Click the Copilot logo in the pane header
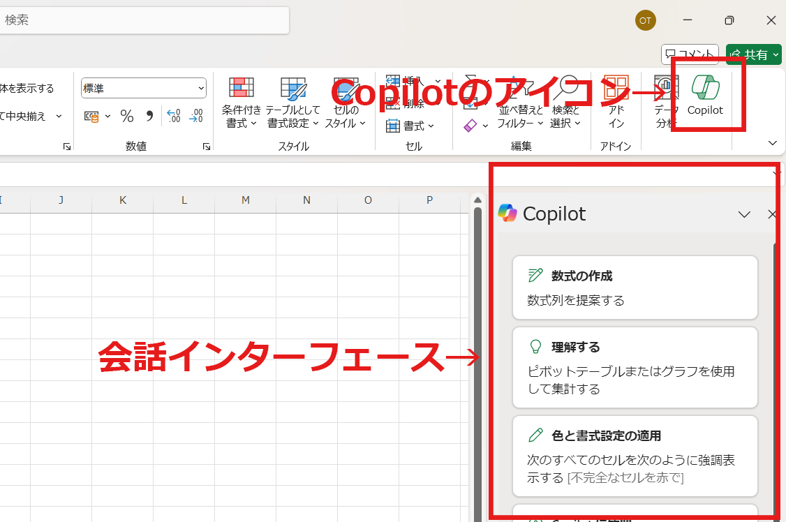 pos(507,213)
